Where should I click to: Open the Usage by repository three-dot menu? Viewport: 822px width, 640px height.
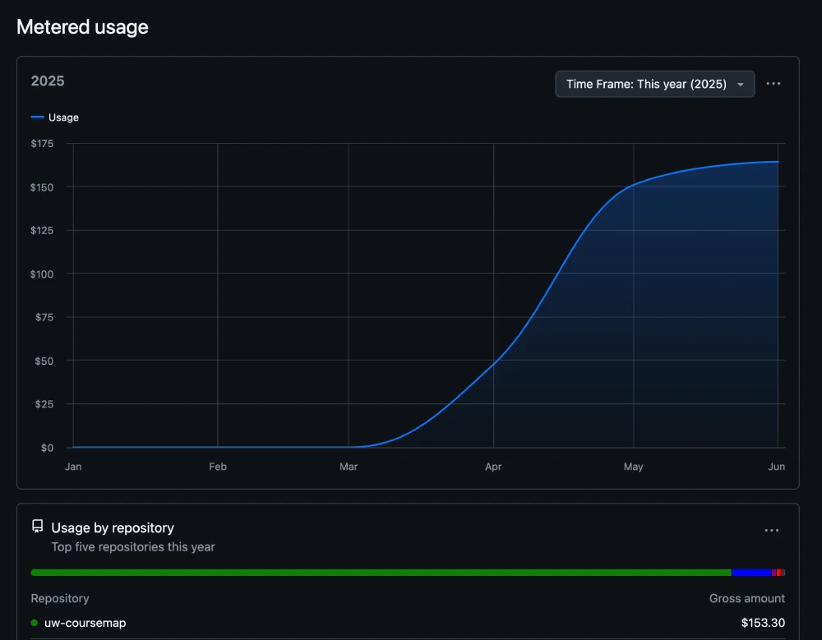(x=771, y=531)
